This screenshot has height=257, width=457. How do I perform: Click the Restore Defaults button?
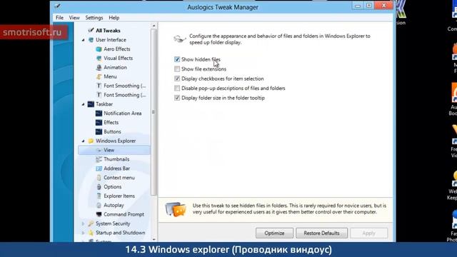[321, 233]
